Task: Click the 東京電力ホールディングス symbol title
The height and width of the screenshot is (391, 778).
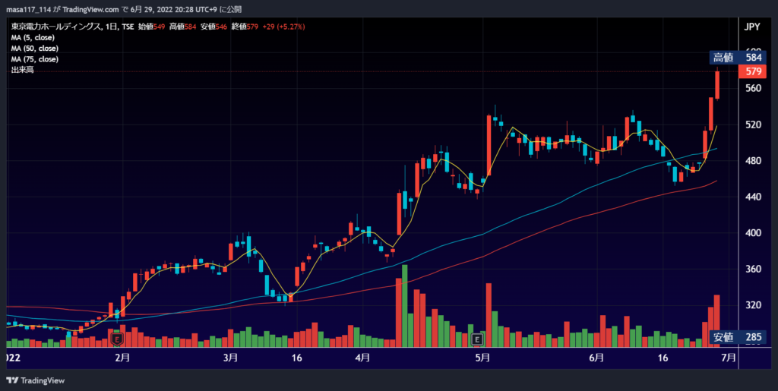Action: point(57,27)
